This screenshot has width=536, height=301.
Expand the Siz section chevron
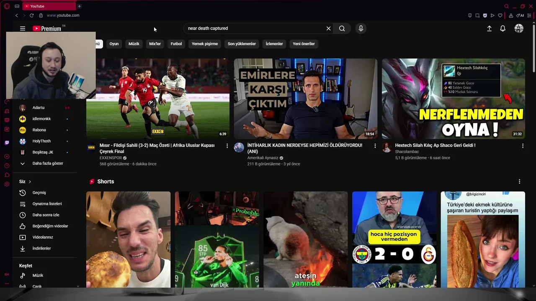(x=30, y=181)
